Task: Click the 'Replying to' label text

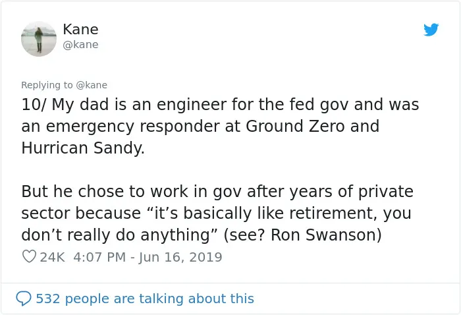Action: [47, 85]
